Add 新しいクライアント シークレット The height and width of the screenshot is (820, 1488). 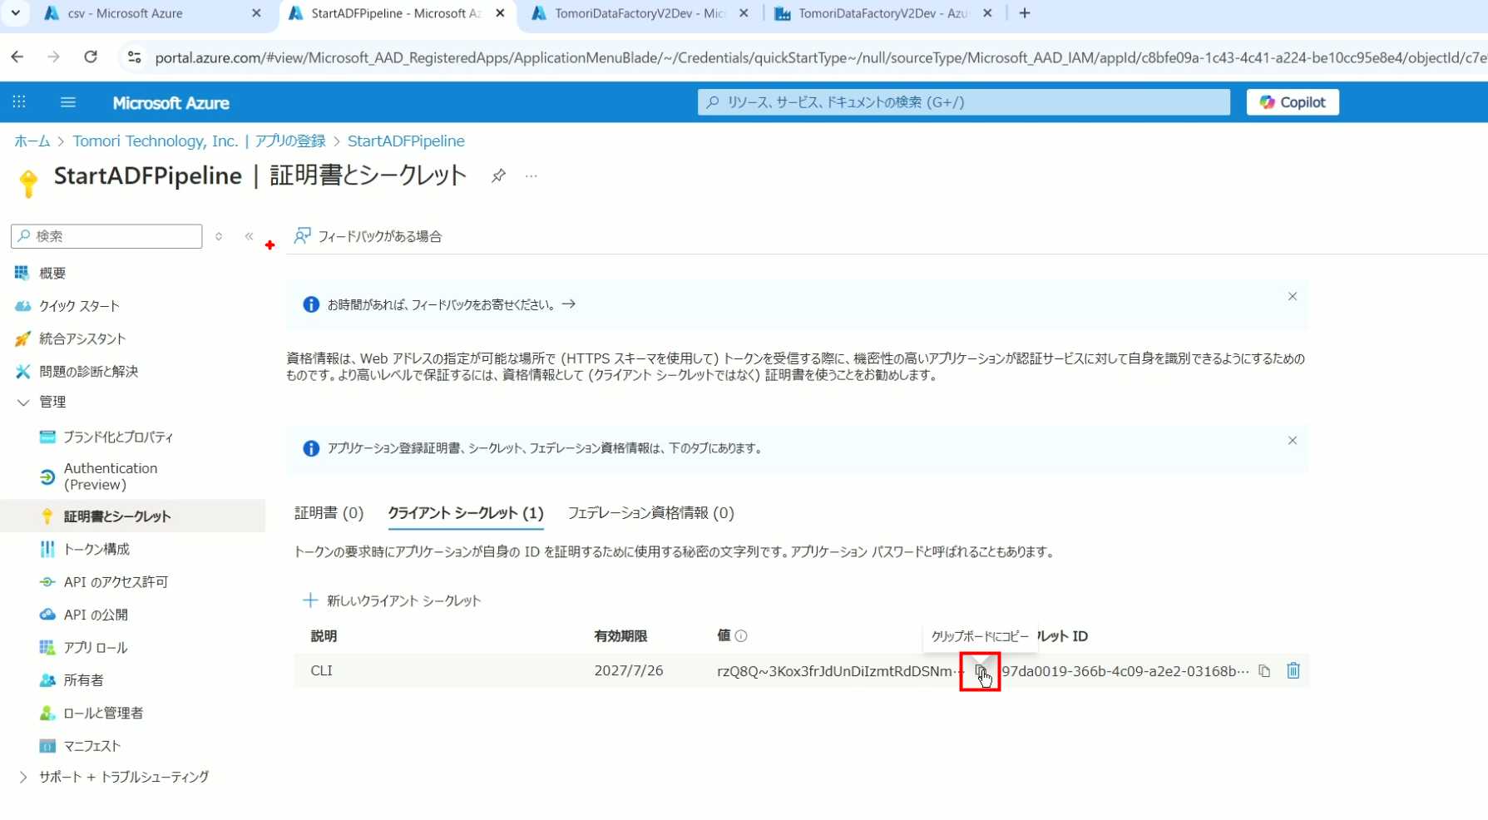pos(392,600)
